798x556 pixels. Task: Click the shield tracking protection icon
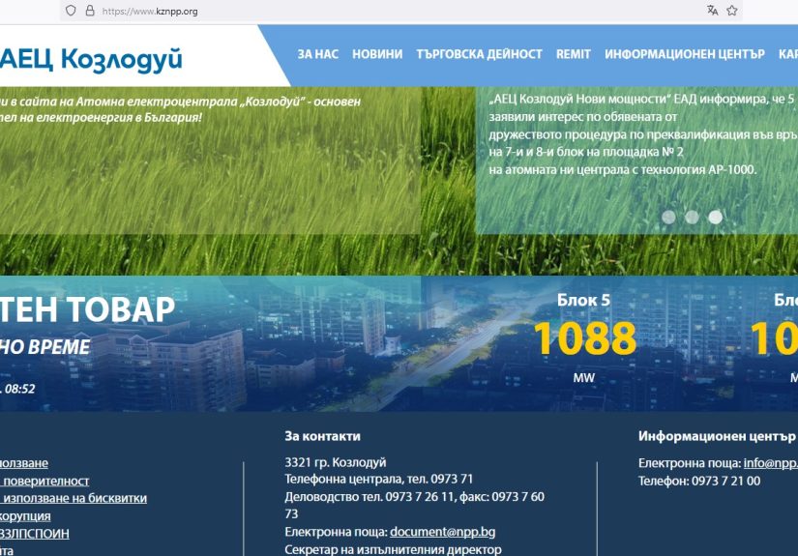pyautogui.click(x=71, y=11)
